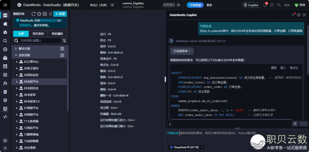Open the settings gear in left sidebar
The image size is (309, 152).
pyautogui.click(x=5, y=141)
